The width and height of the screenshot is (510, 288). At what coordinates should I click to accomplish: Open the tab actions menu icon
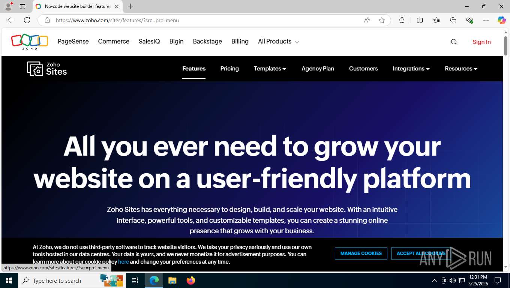pyautogui.click(x=22, y=6)
